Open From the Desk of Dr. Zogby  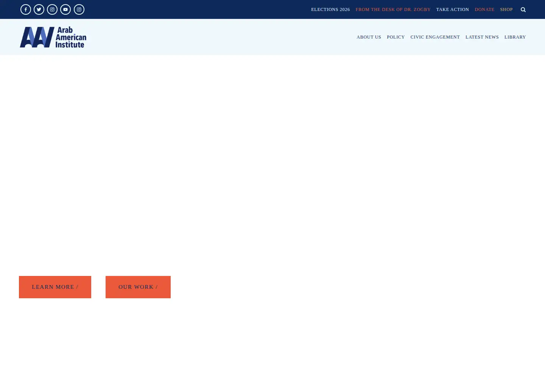pyautogui.click(x=393, y=9)
